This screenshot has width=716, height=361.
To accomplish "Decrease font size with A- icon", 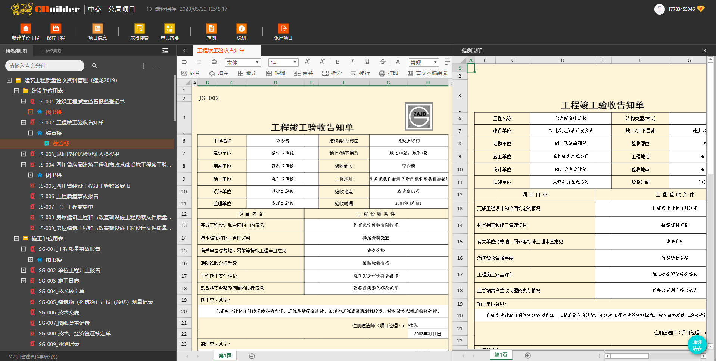I will tap(322, 62).
